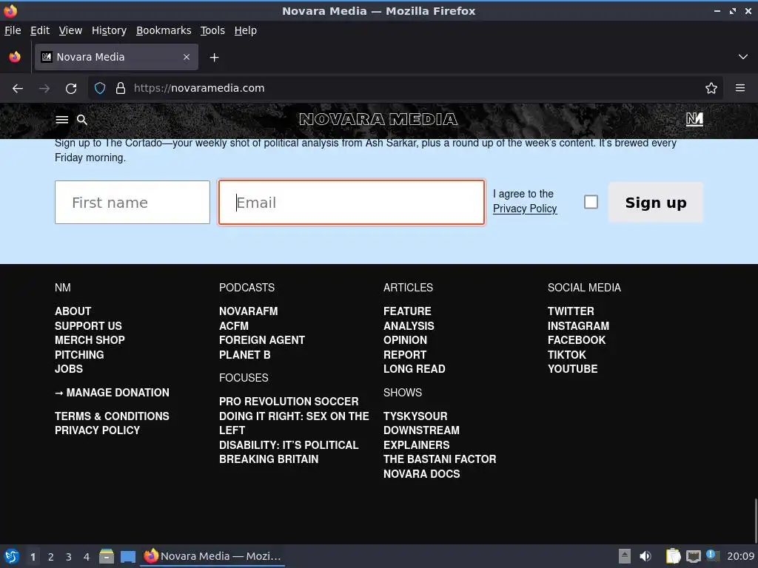The width and height of the screenshot is (758, 568).
Task: Bookmark this page with the star icon
Action: pyautogui.click(x=711, y=88)
